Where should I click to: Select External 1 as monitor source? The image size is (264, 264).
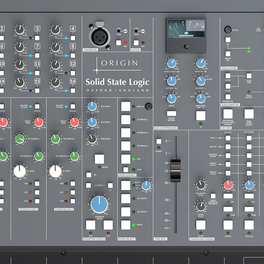126,120
